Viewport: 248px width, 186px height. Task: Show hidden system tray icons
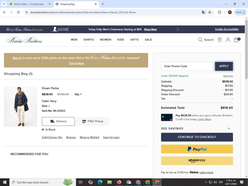click(206, 182)
